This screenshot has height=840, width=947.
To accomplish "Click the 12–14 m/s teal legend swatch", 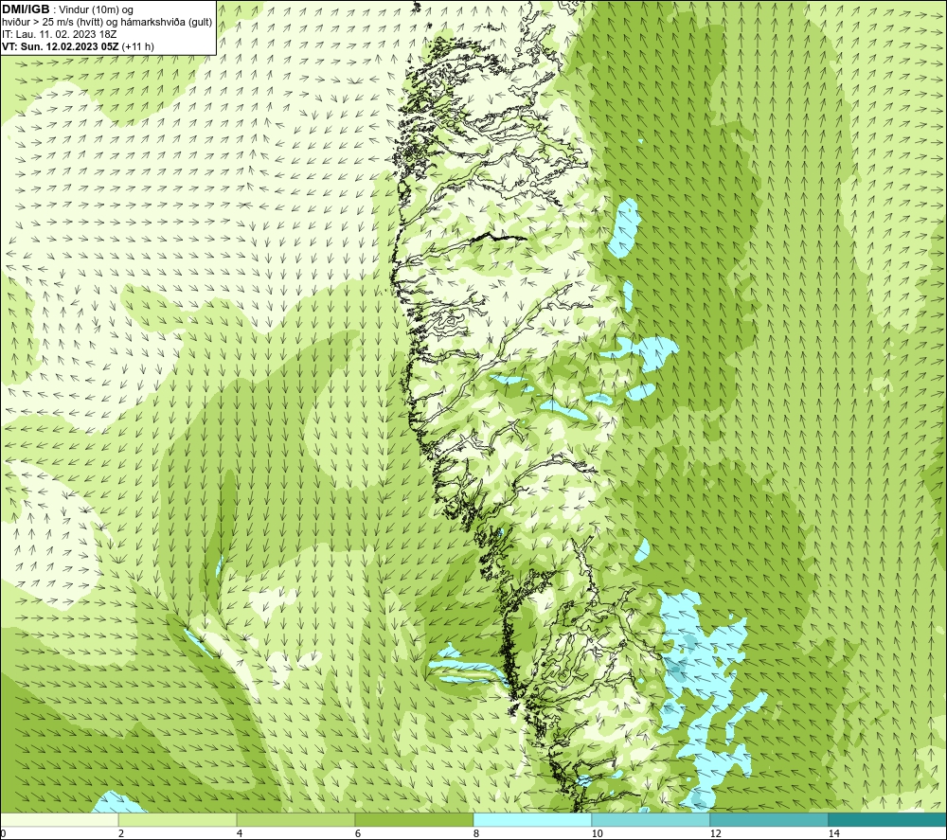I will click(x=769, y=820).
